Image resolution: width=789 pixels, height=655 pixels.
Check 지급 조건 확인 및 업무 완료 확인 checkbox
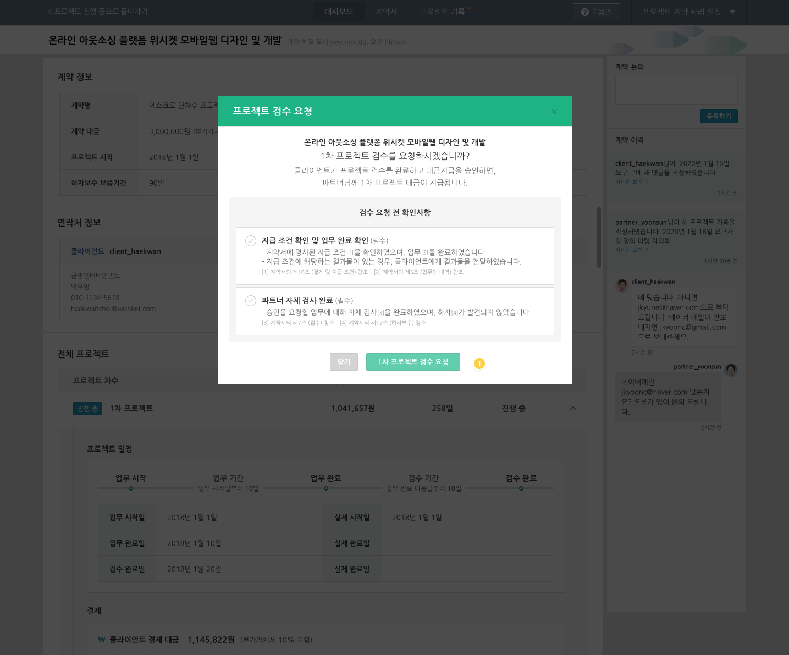point(251,241)
